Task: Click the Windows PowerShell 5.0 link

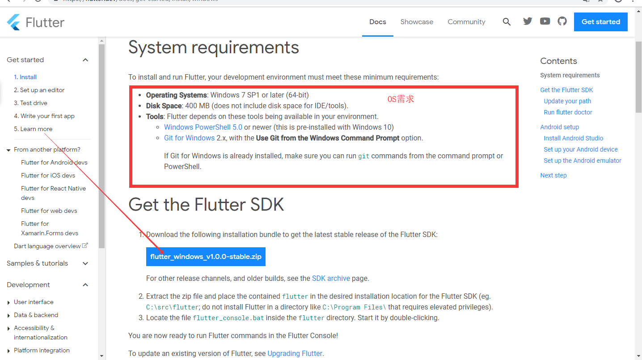Action: tap(203, 127)
